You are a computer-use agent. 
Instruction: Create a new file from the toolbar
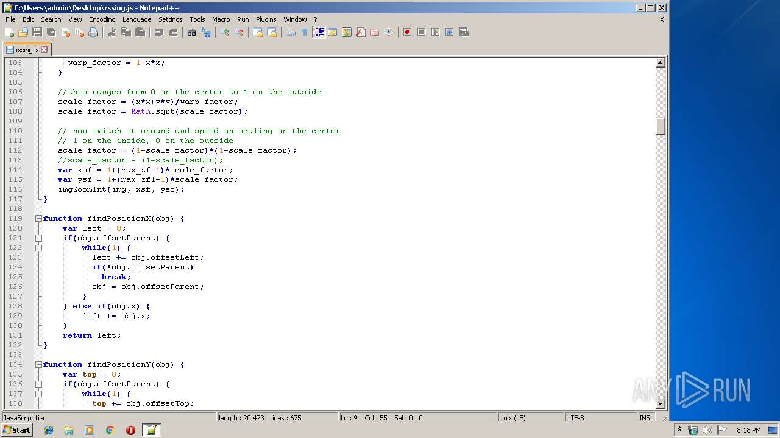[10, 32]
